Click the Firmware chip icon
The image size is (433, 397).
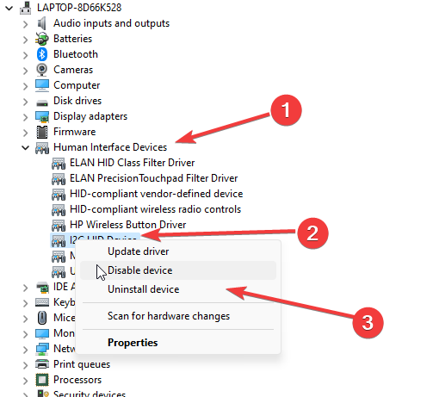coord(42,132)
